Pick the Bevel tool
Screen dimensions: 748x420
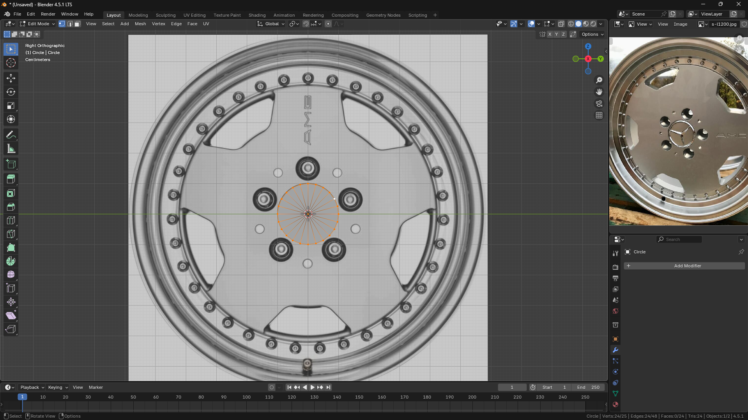11,207
